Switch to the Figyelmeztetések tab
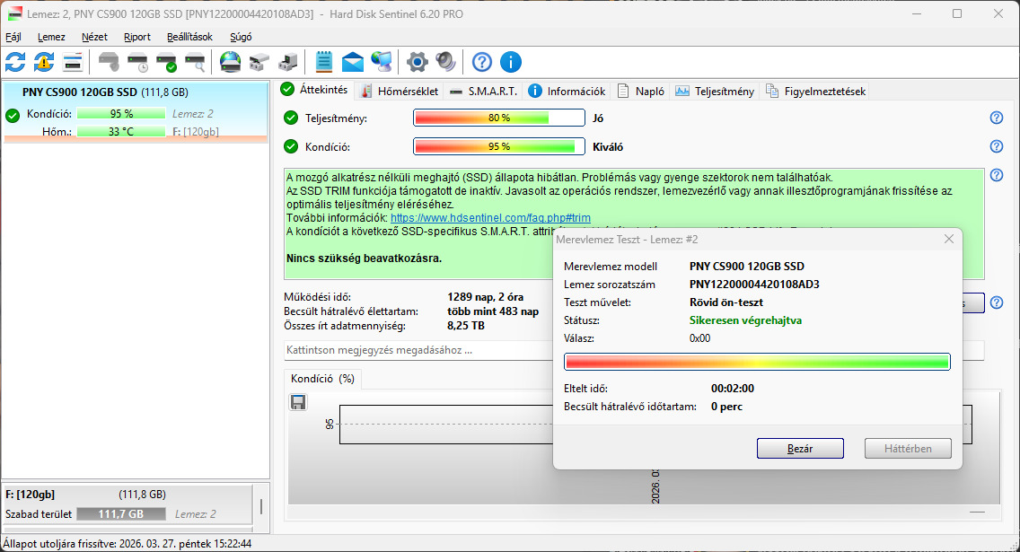Image resolution: width=1020 pixels, height=552 pixels. [816, 91]
